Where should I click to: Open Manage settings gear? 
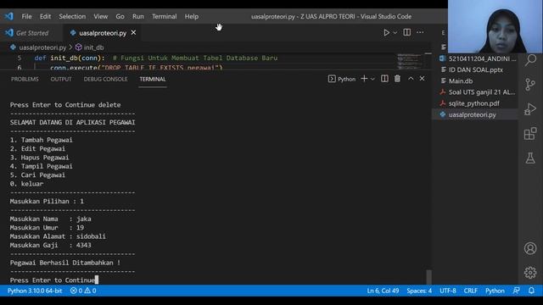(x=530, y=273)
